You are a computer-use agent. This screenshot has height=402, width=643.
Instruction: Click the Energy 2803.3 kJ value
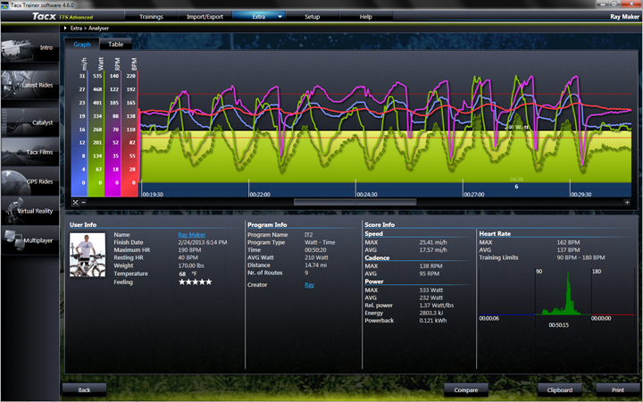pyautogui.click(x=430, y=313)
